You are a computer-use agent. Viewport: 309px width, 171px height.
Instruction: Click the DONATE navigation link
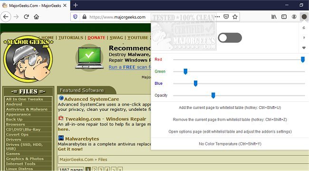coord(97,37)
